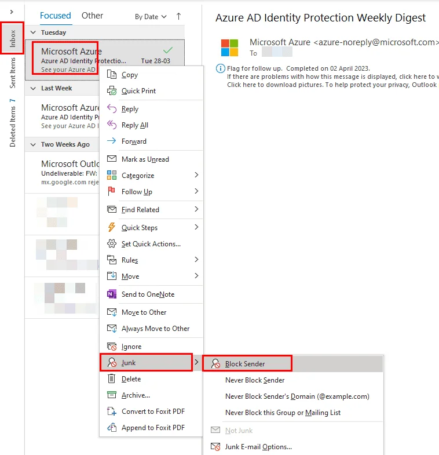Click the Reply arrow icon
Viewport: 439px width, 455px height.
point(112,109)
